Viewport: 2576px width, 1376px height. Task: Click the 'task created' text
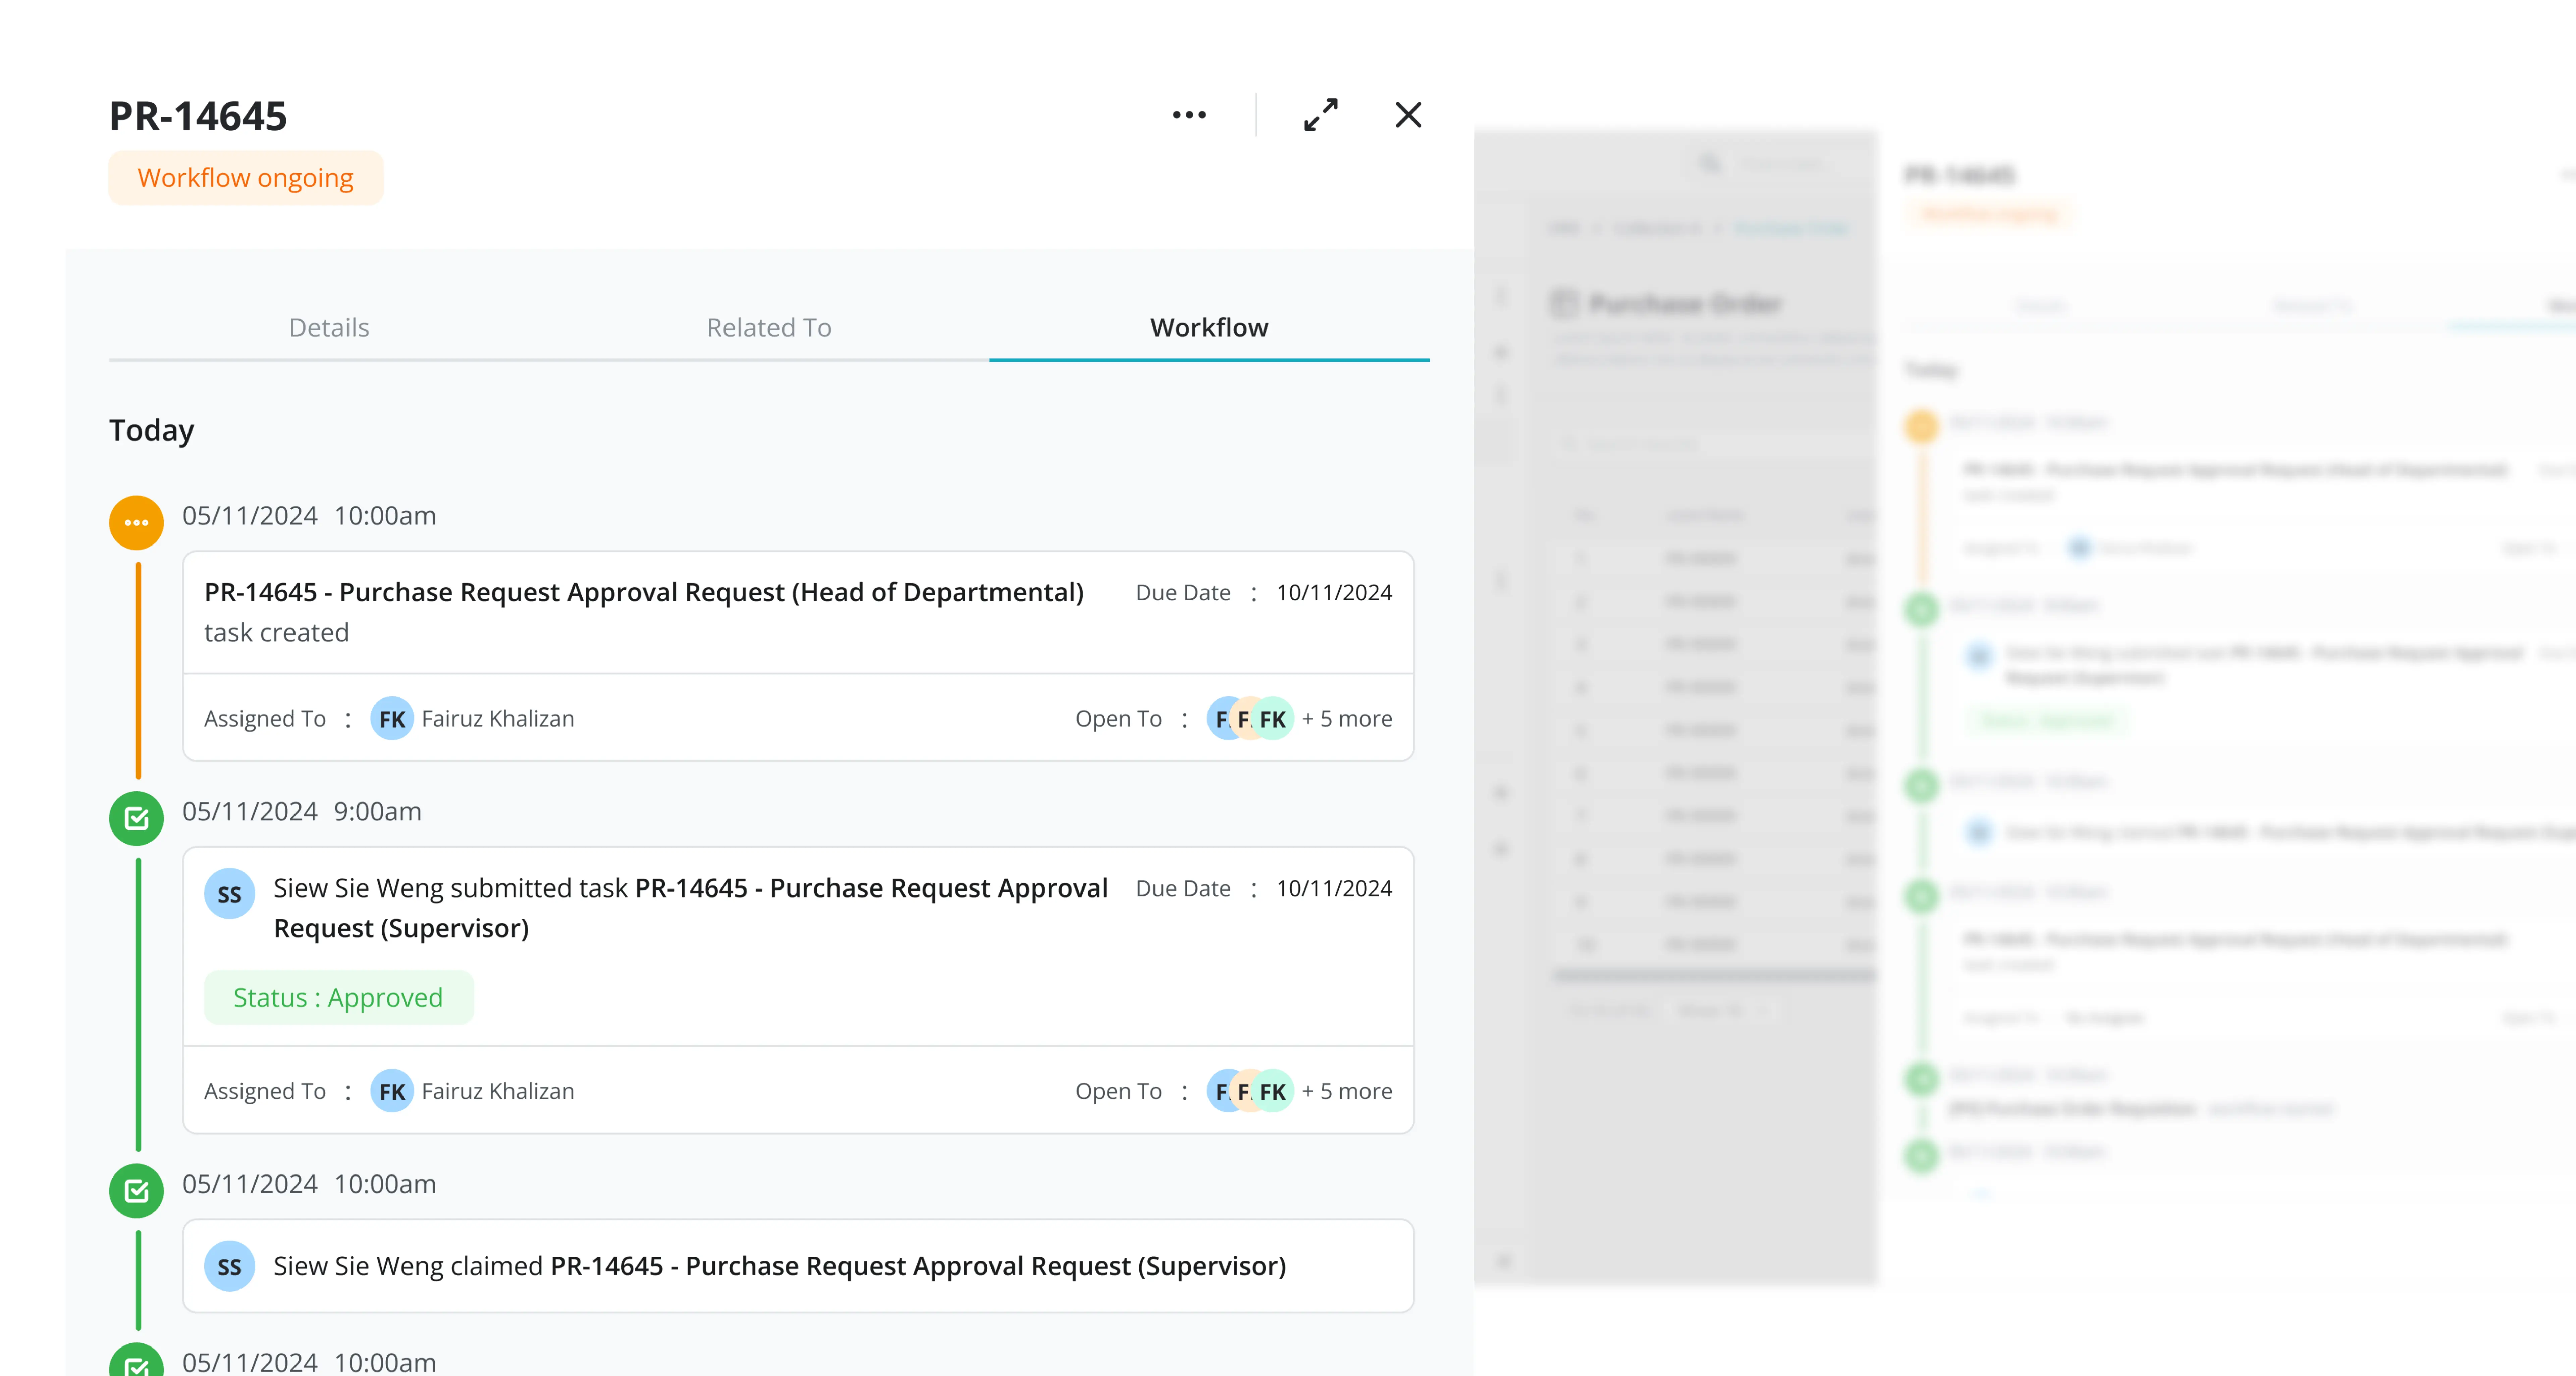(x=277, y=633)
